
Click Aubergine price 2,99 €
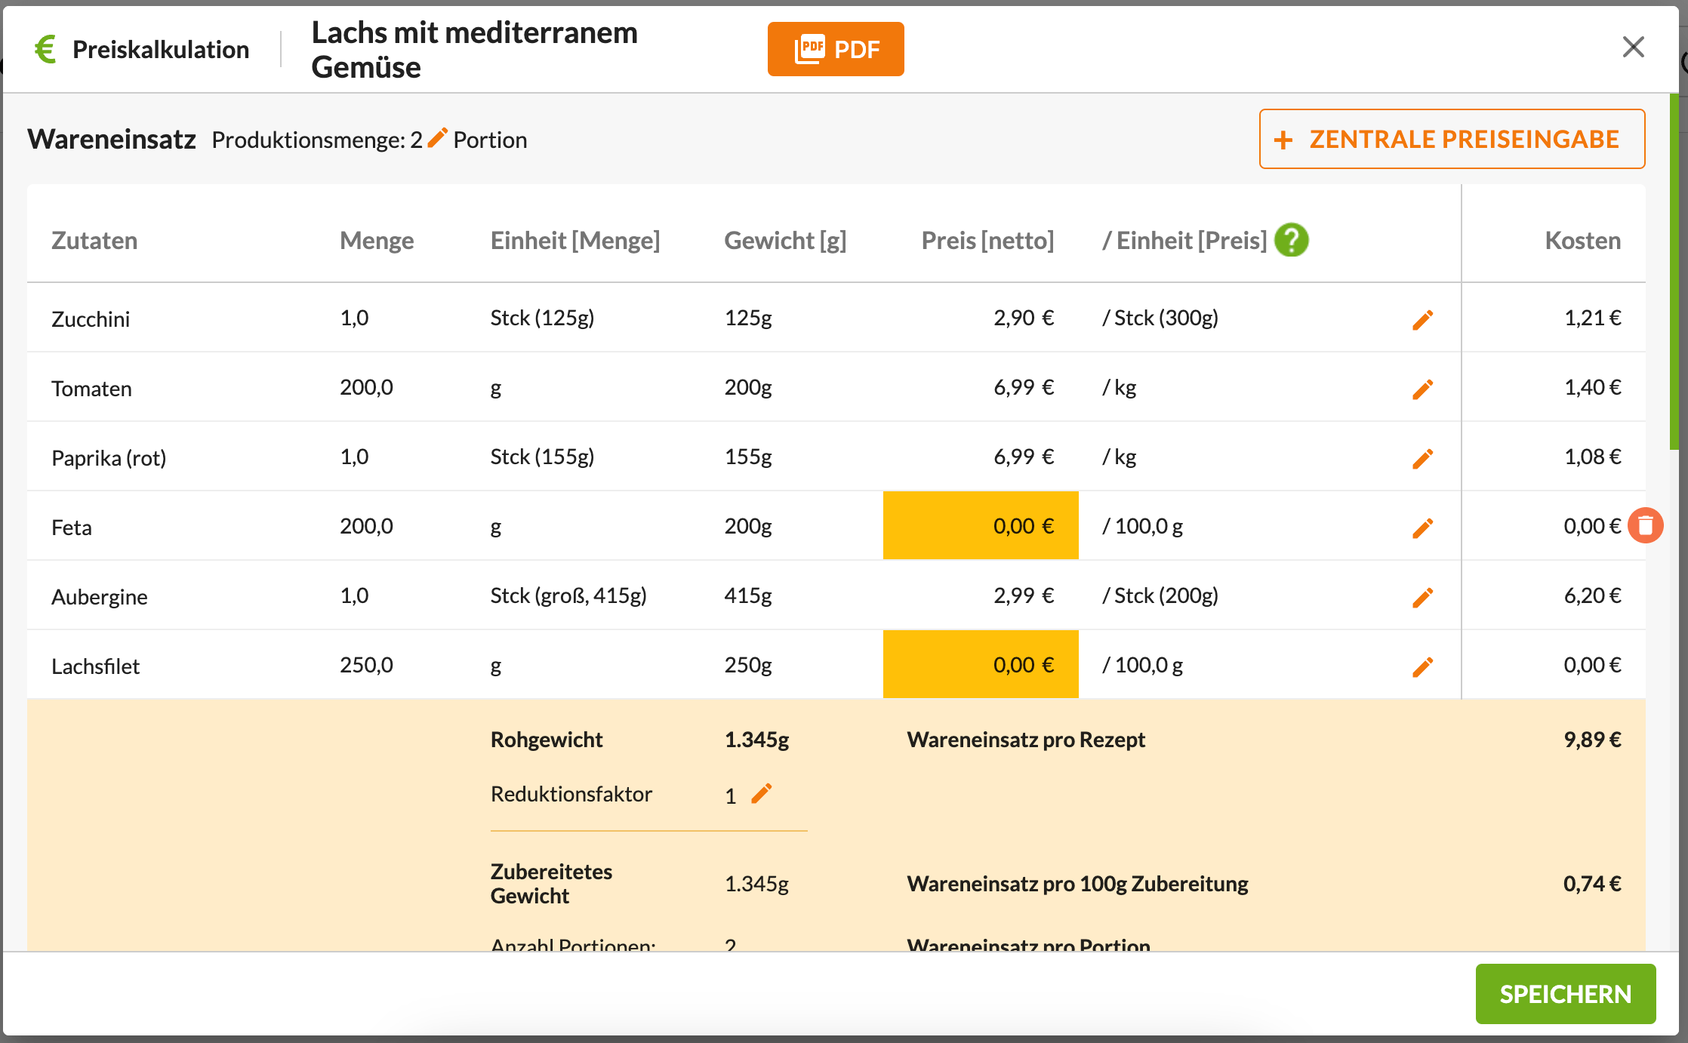point(1024,595)
